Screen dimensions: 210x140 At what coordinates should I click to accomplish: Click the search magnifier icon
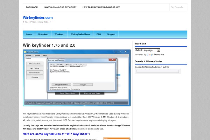coord(173,7)
